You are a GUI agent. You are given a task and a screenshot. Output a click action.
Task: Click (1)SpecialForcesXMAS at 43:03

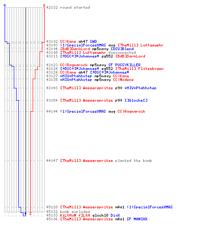click(83, 45)
